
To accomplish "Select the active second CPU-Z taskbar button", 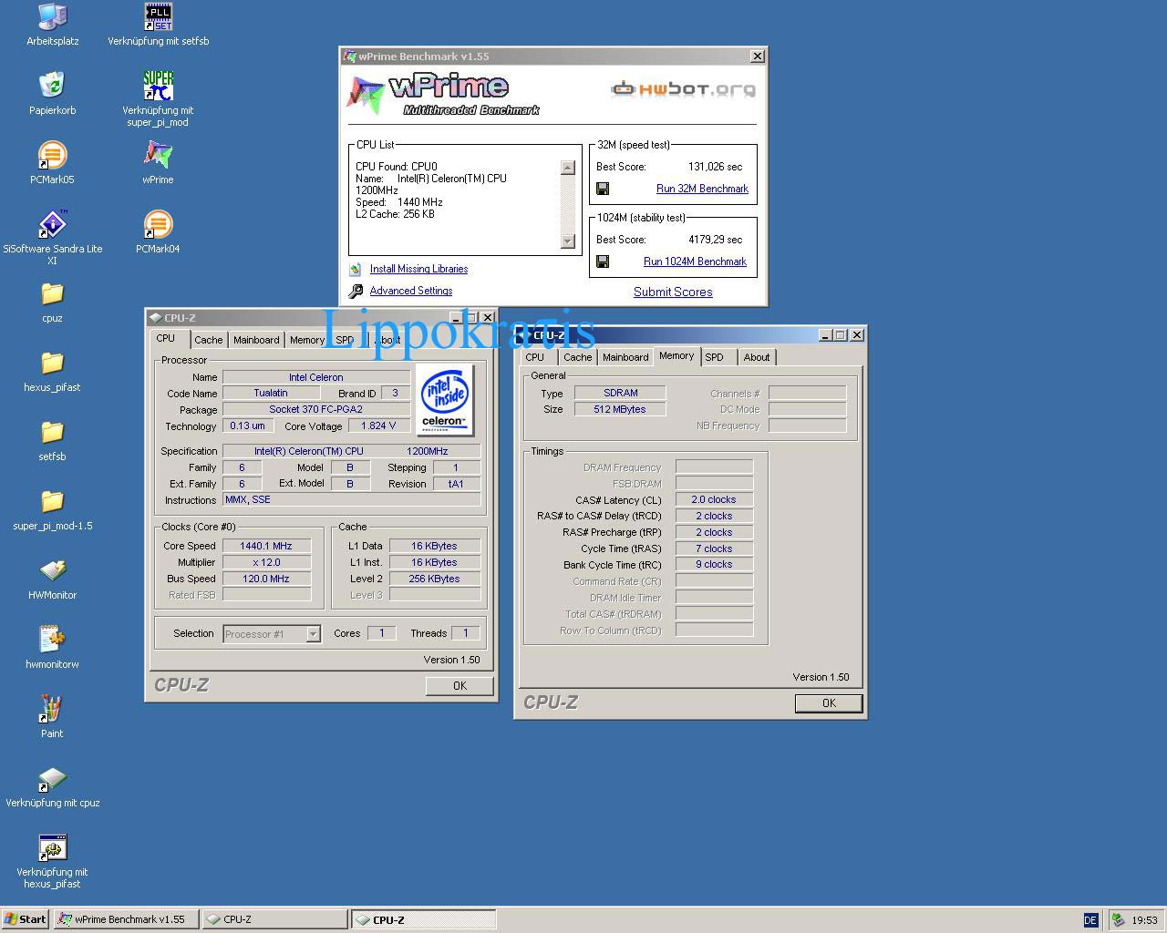I will (424, 919).
